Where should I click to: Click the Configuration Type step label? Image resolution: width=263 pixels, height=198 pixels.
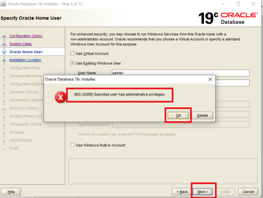25,68
